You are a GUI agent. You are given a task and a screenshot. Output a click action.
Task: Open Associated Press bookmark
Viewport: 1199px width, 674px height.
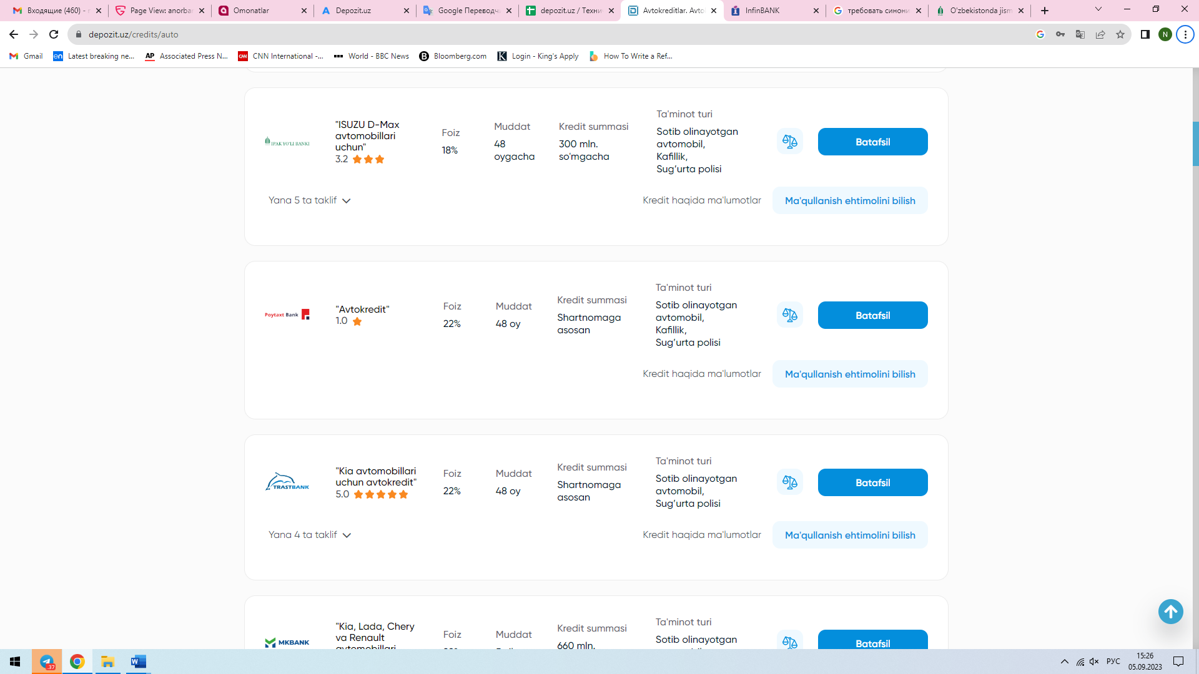pyautogui.click(x=187, y=56)
